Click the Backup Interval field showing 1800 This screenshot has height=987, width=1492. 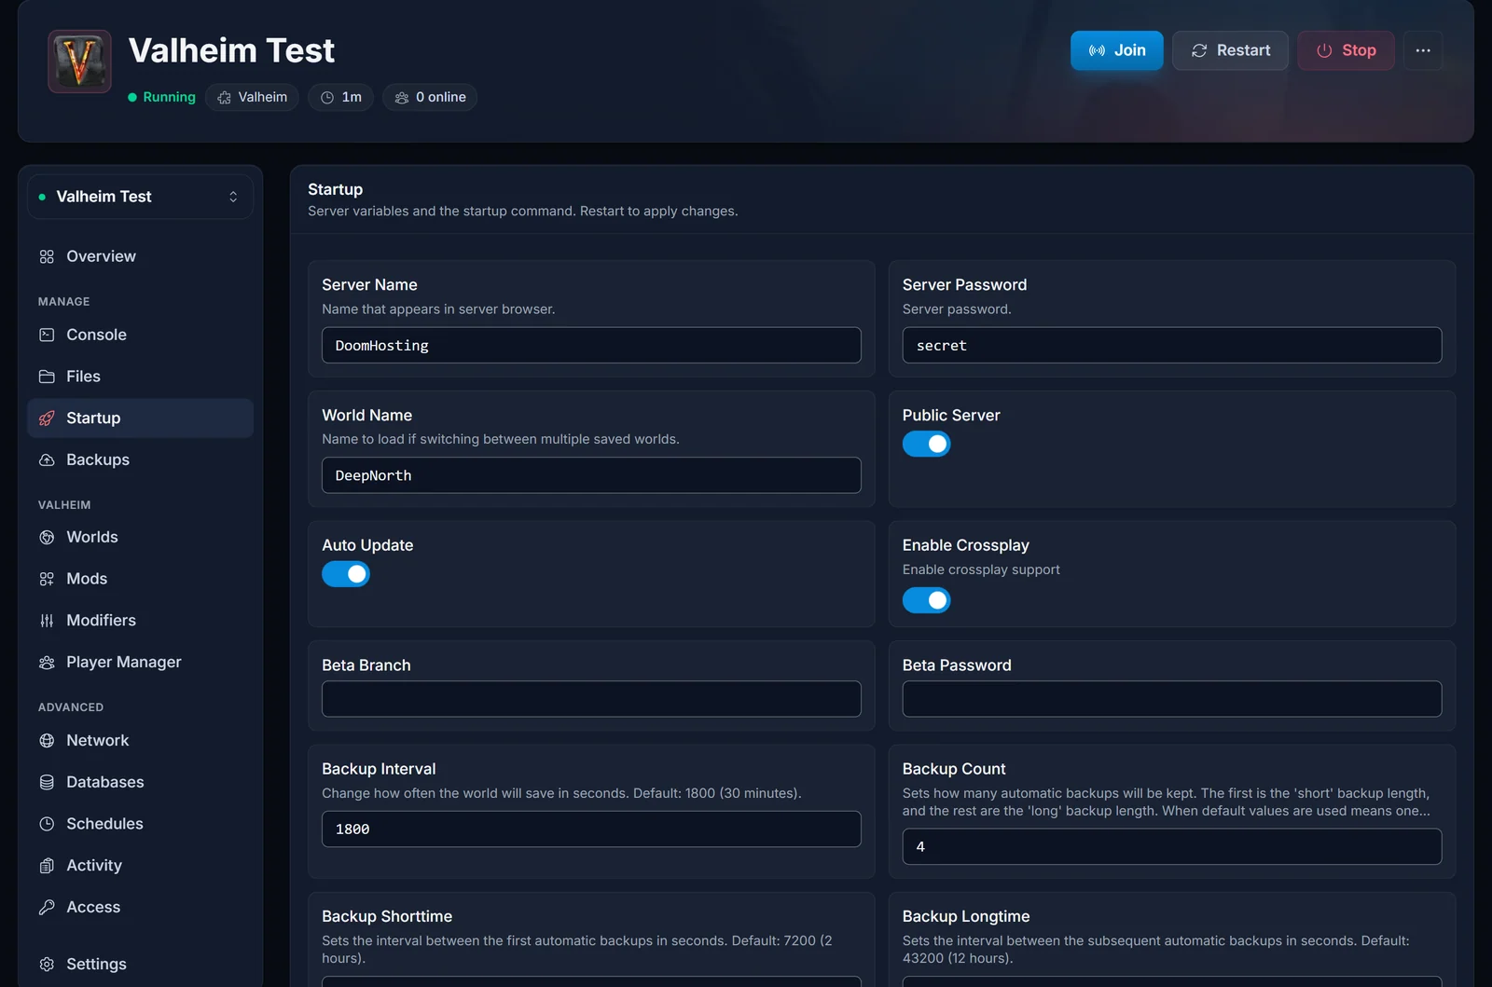click(x=591, y=829)
